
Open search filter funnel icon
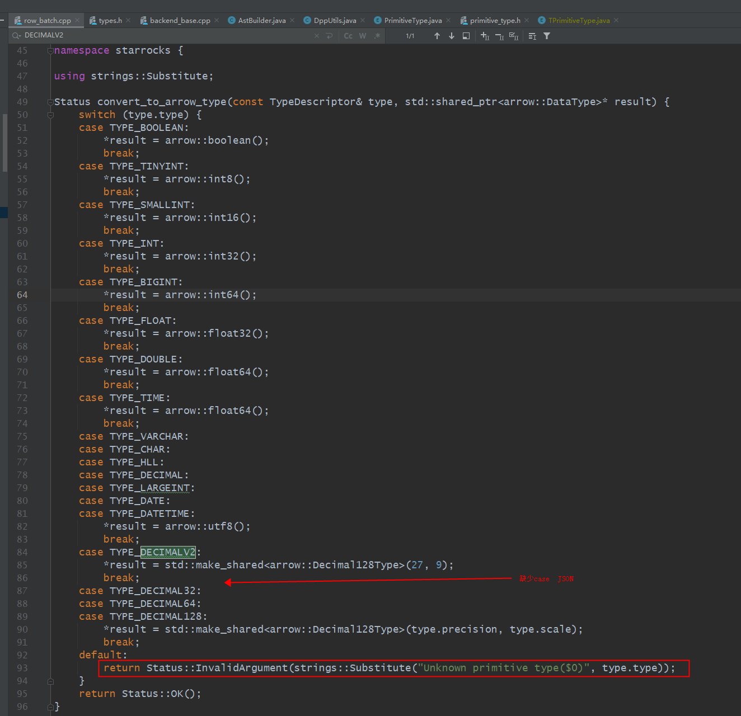[547, 36]
